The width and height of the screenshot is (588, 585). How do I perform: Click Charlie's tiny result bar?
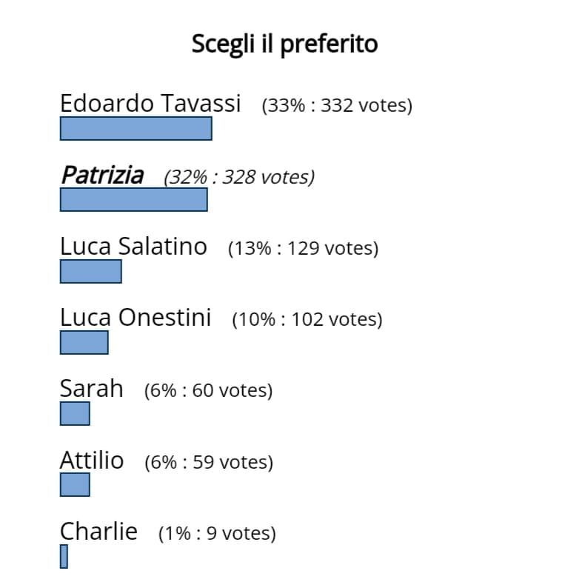tap(64, 557)
